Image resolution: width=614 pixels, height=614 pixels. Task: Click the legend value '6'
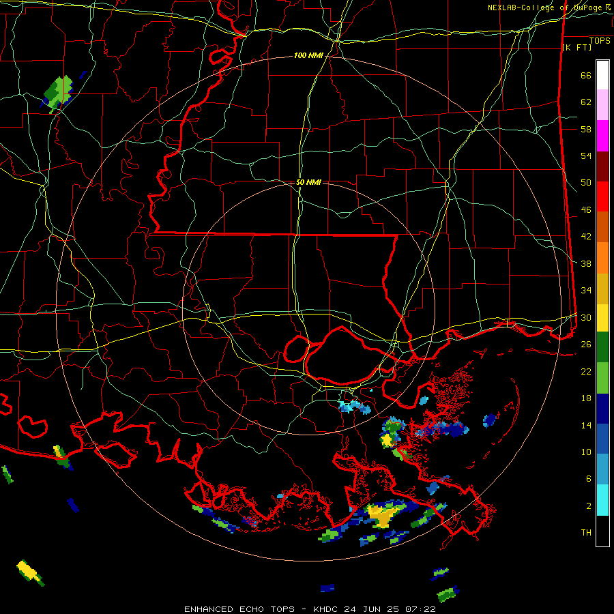(x=589, y=478)
